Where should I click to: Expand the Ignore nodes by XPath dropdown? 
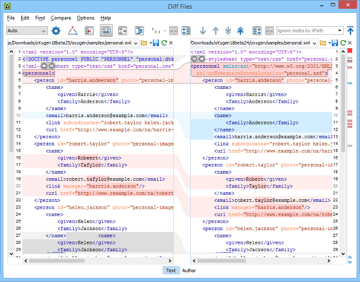(340, 31)
